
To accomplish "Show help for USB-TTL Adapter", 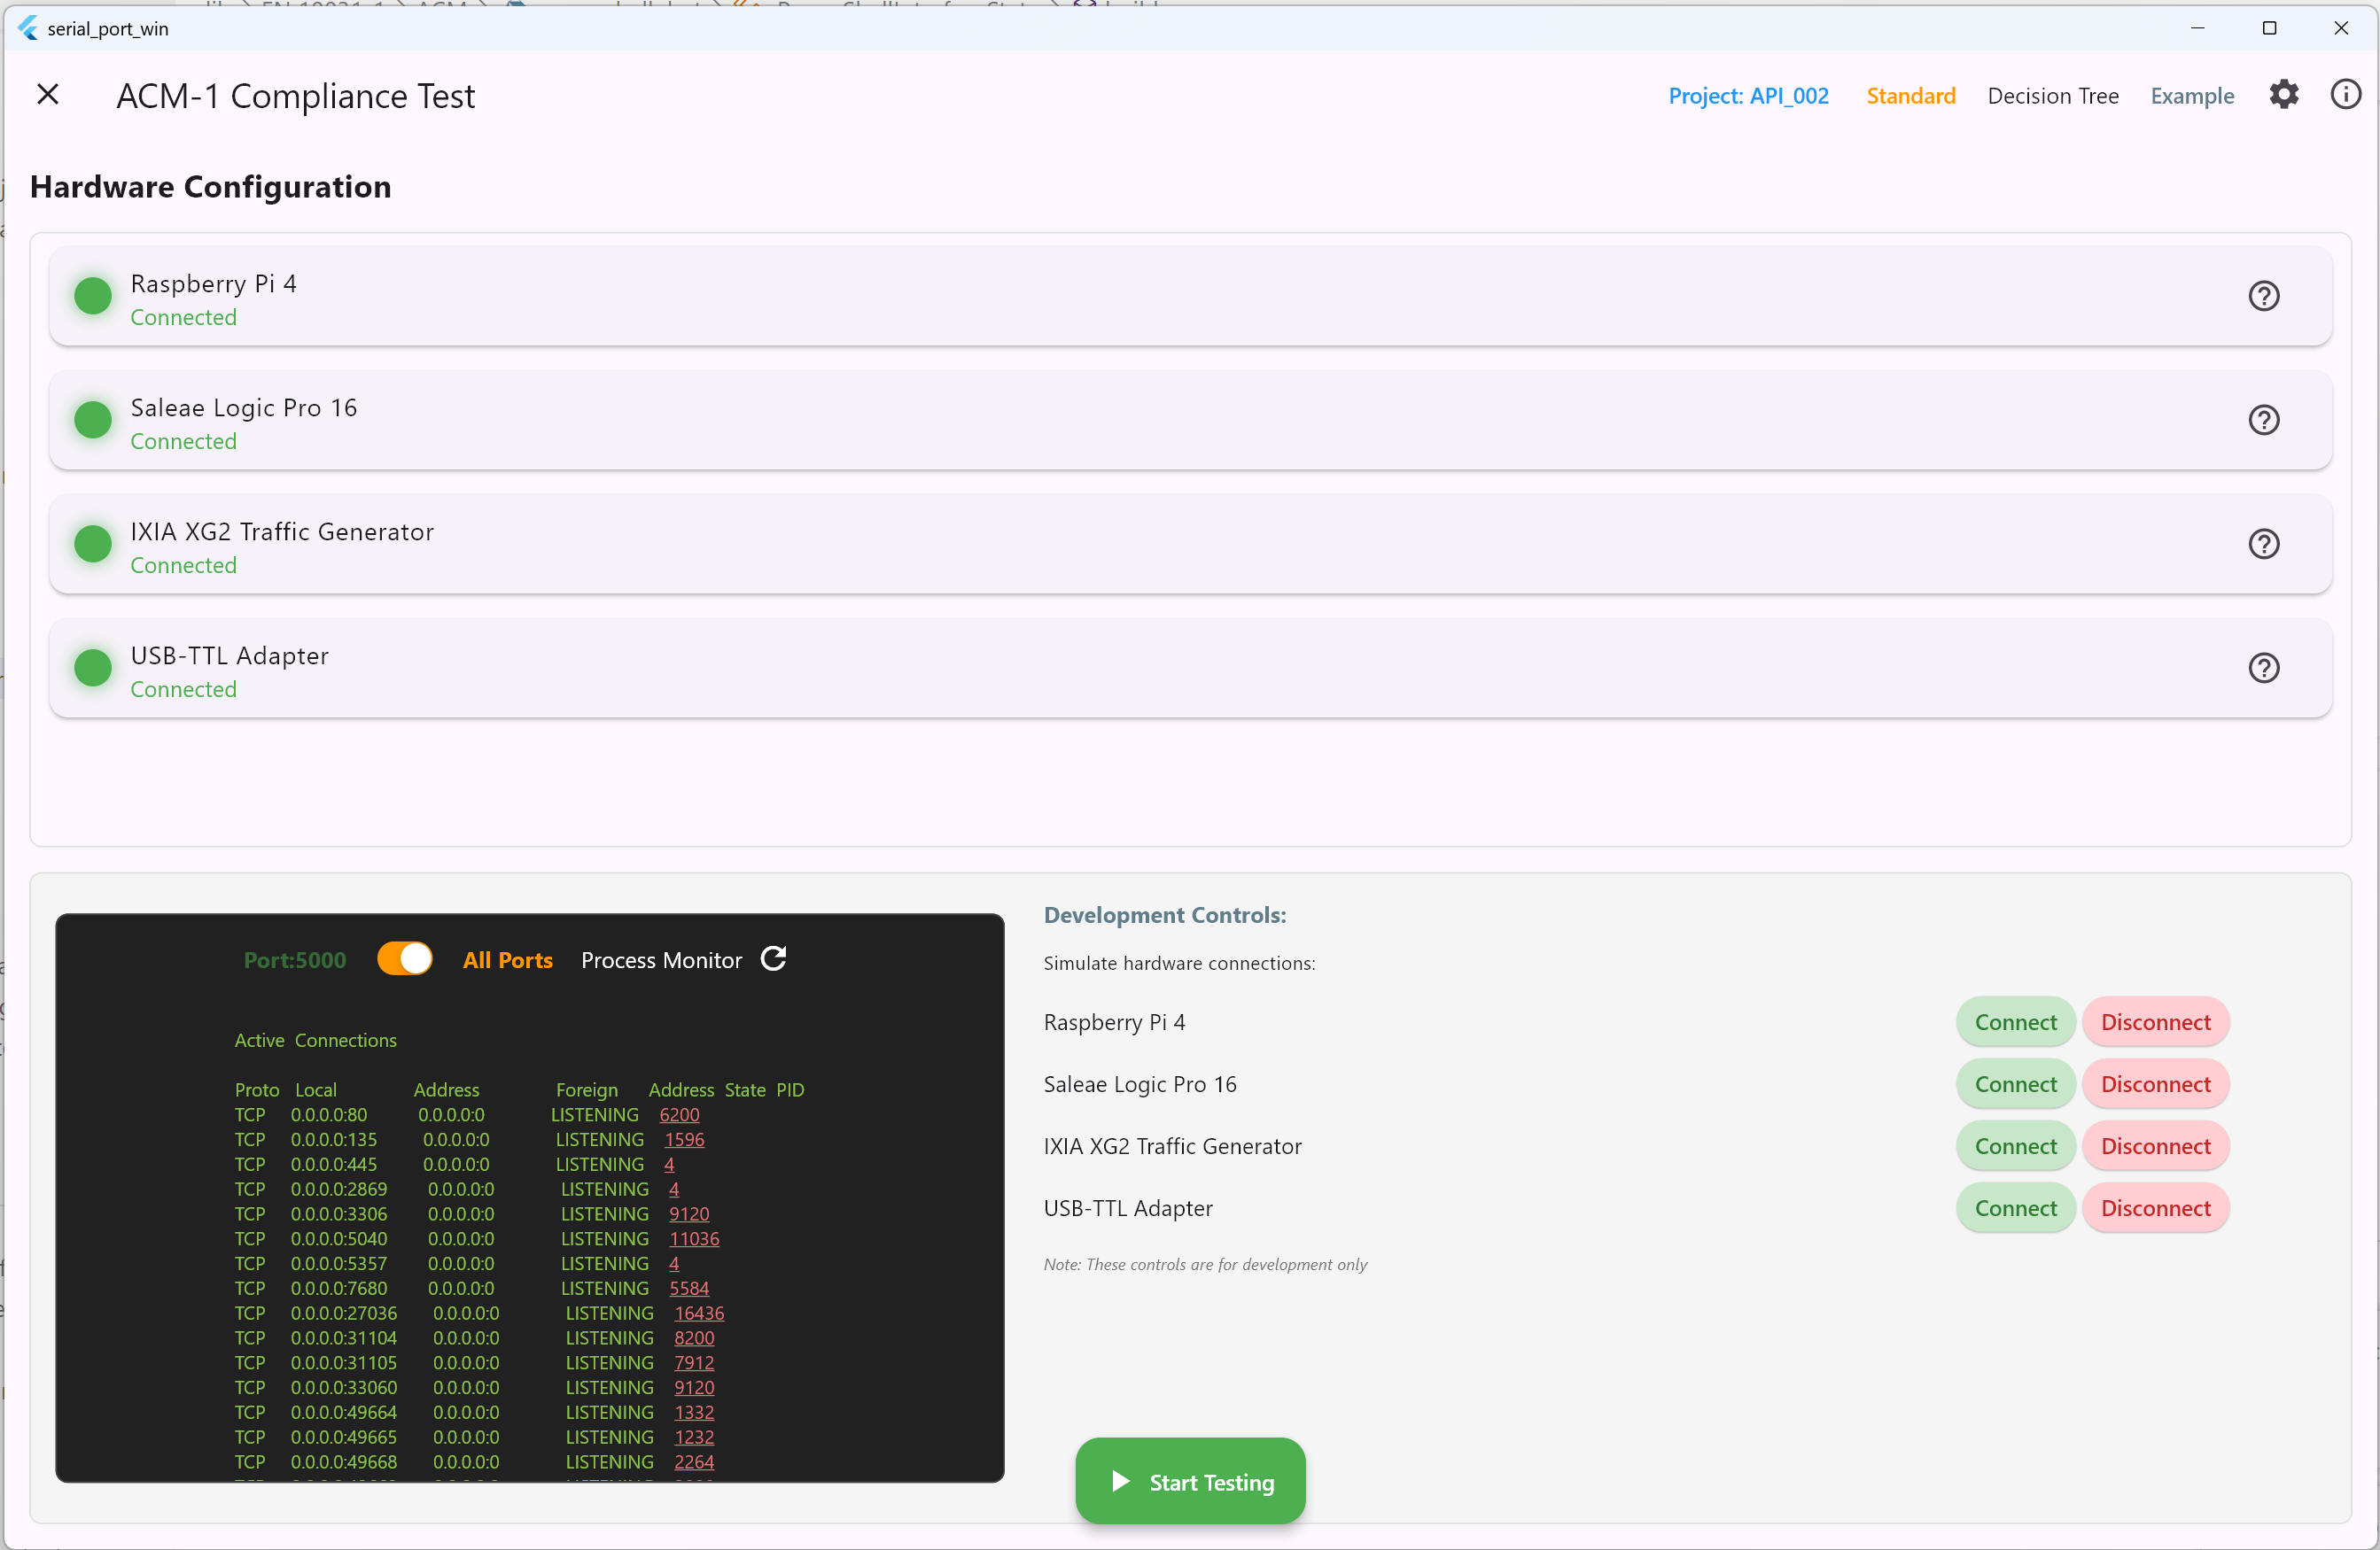I will (2263, 668).
